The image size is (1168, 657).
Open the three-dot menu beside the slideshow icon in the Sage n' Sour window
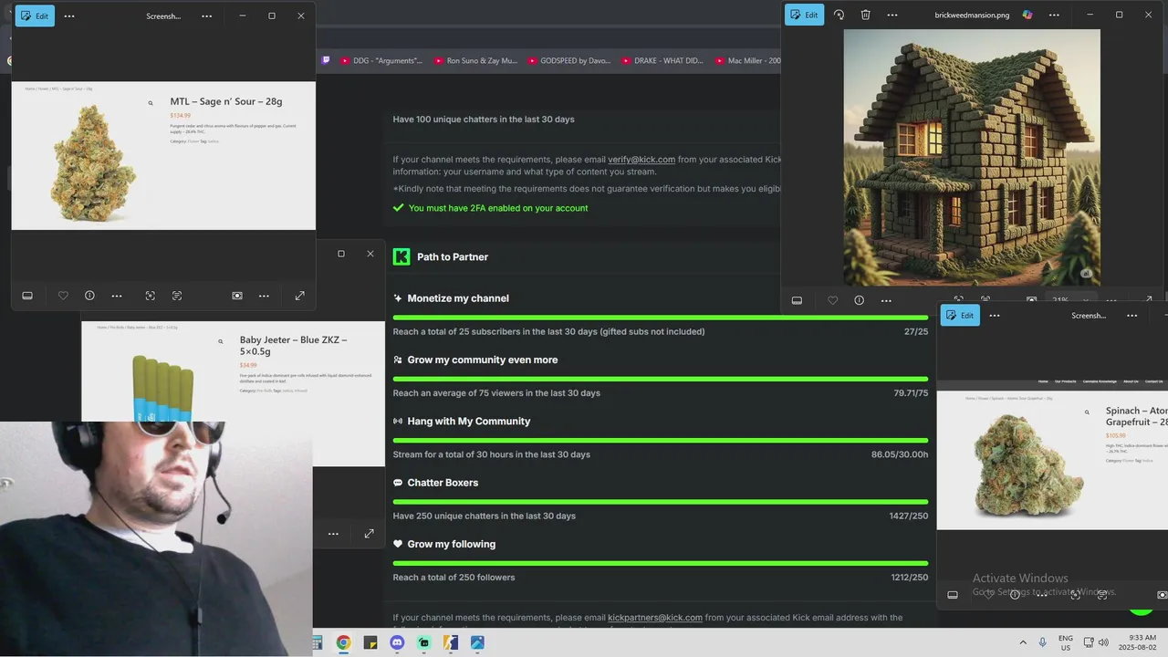coord(264,296)
